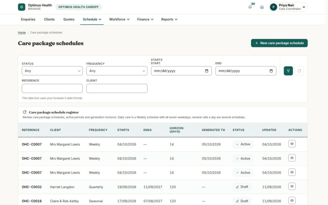Click start date 19/09/2026

pyautogui.click(x=127, y=187)
